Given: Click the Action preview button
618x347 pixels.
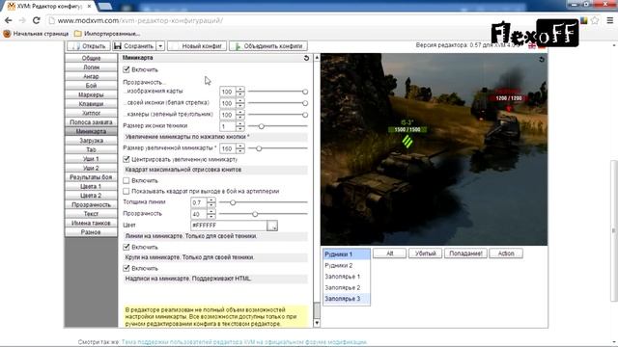Looking at the screenshot, I should coord(506,254).
